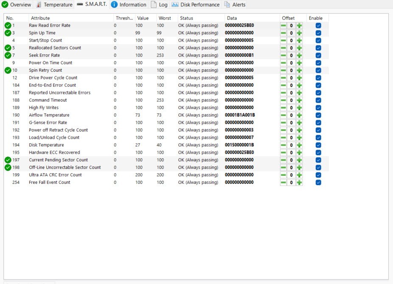Click data value 00150000001B

click(239, 145)
